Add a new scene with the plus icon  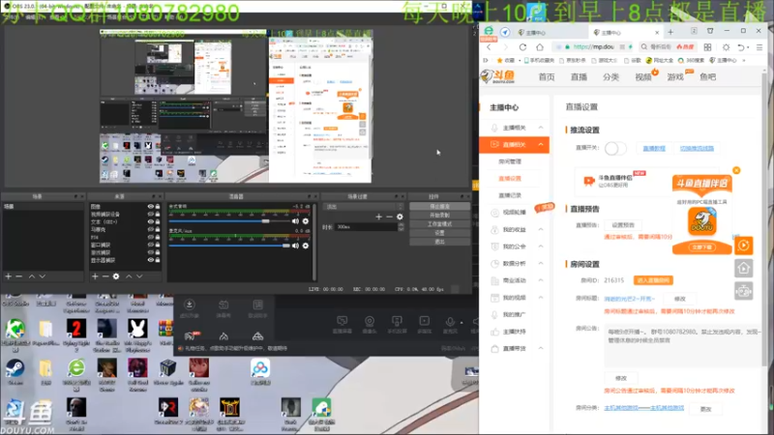[9, 276]
